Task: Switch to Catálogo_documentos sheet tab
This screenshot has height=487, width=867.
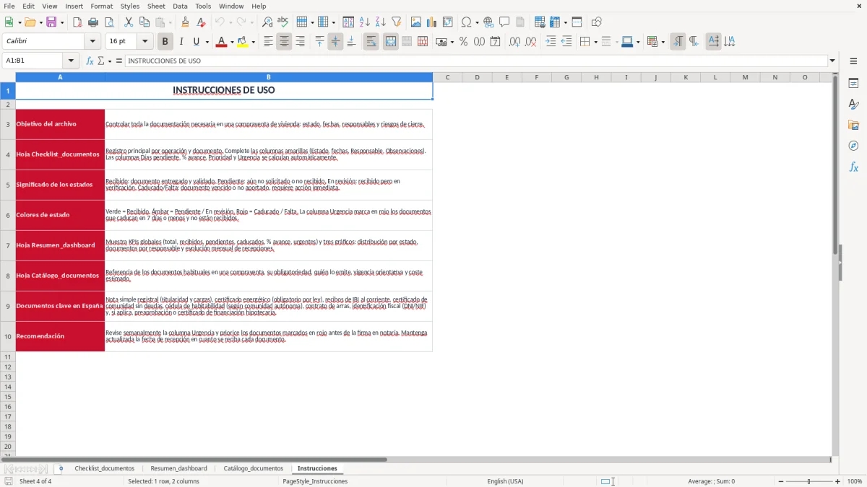Action: point(254,468)
